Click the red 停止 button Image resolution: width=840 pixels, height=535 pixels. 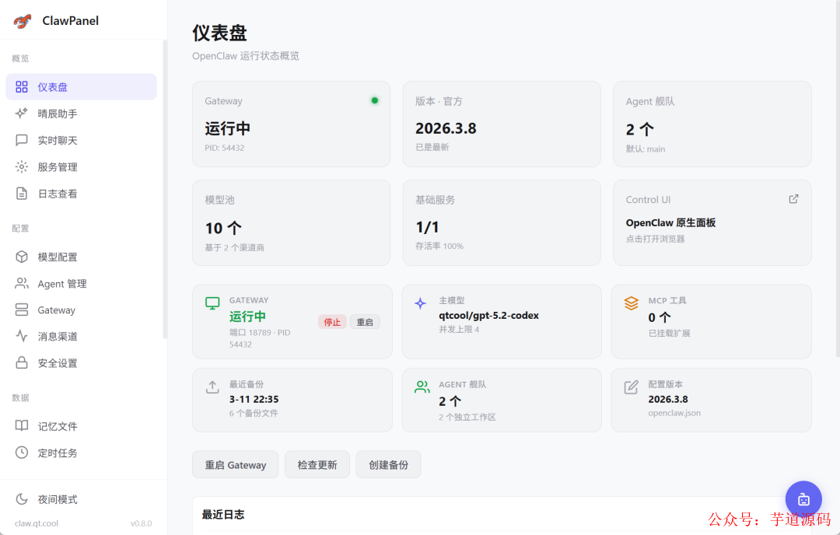332,322
